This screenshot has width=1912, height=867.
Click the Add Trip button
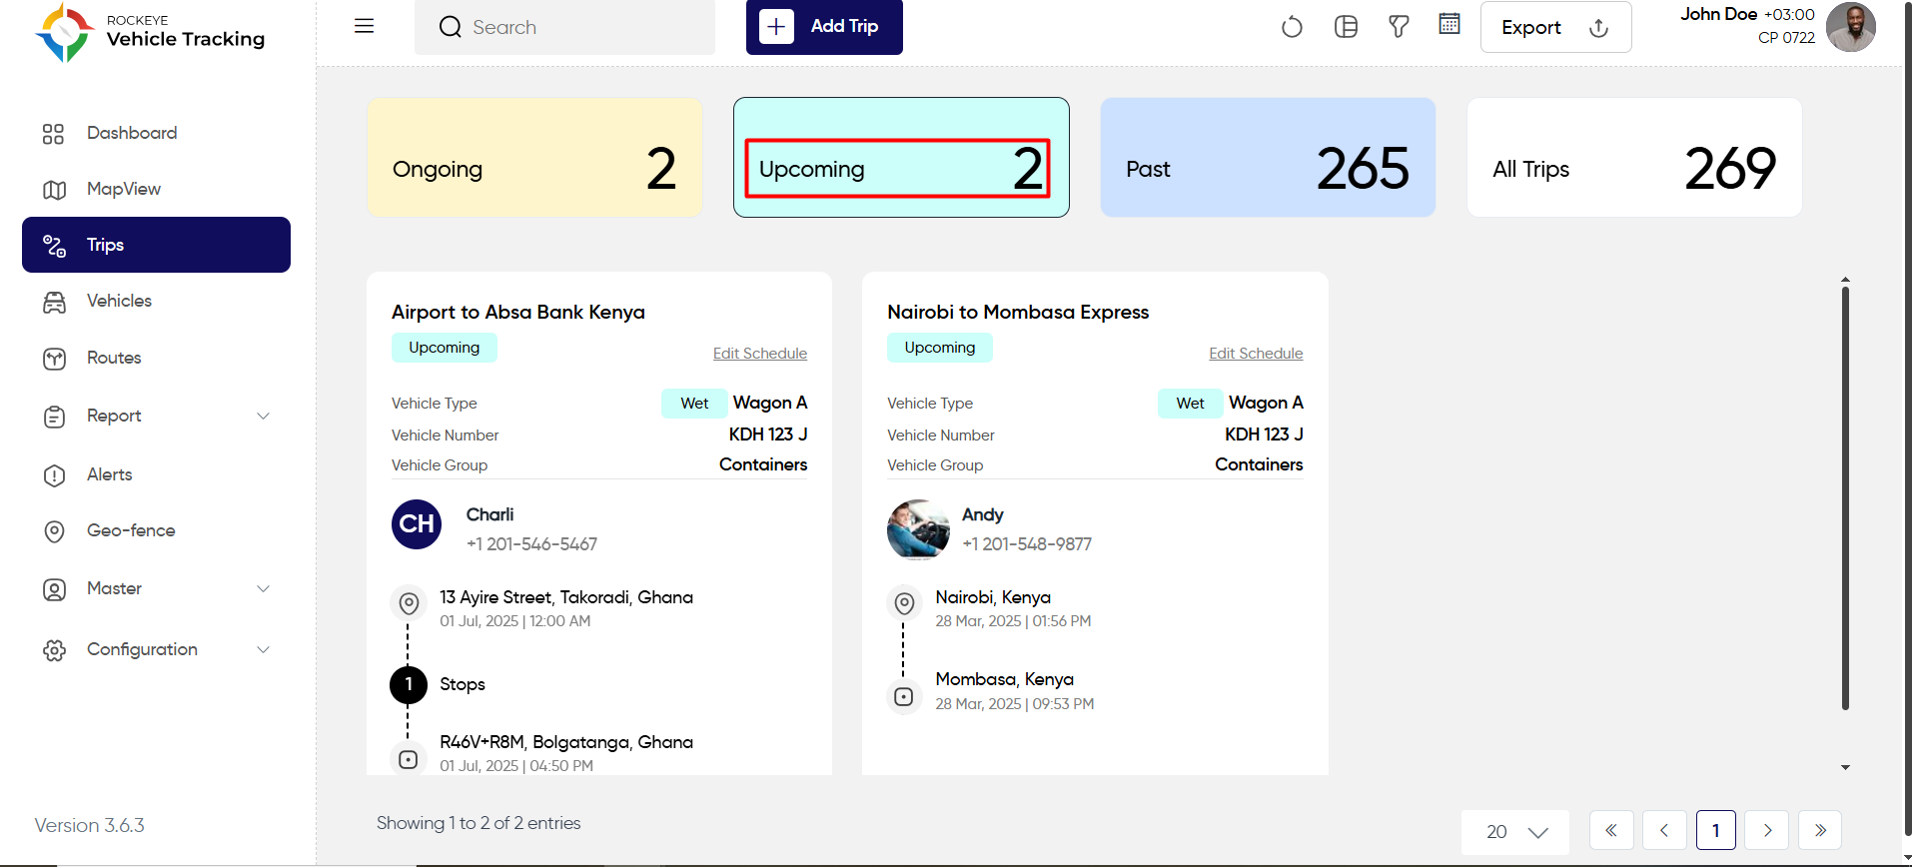[824, 27]
